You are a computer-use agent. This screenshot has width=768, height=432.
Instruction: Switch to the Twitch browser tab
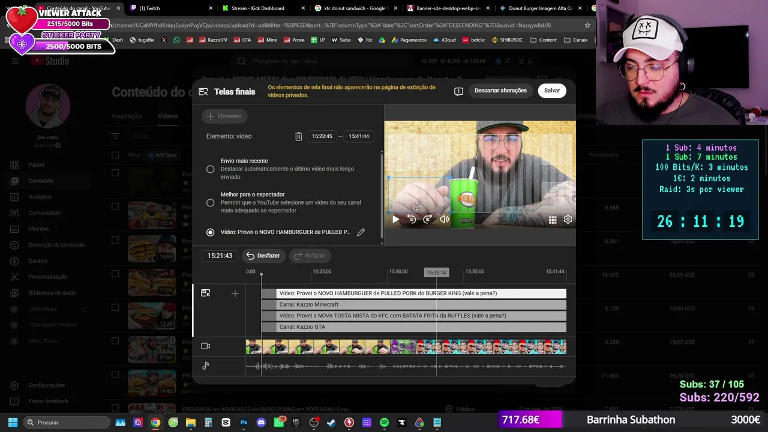(x=170, y=8)
